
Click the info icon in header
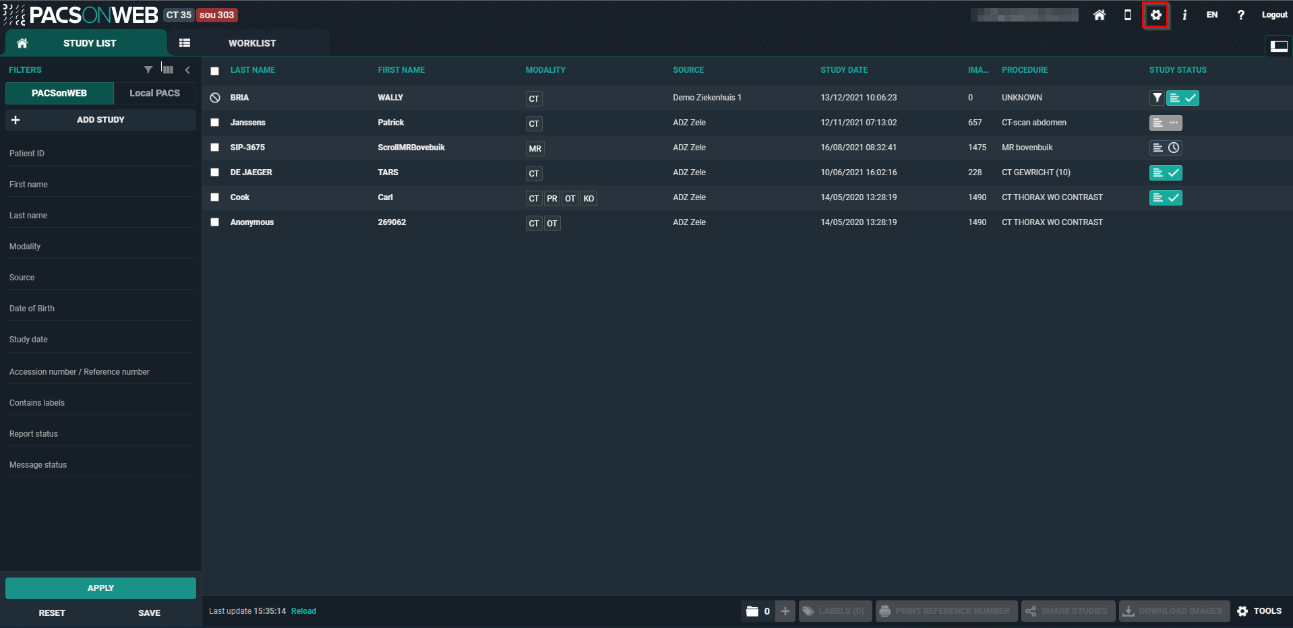[1184, 15]
